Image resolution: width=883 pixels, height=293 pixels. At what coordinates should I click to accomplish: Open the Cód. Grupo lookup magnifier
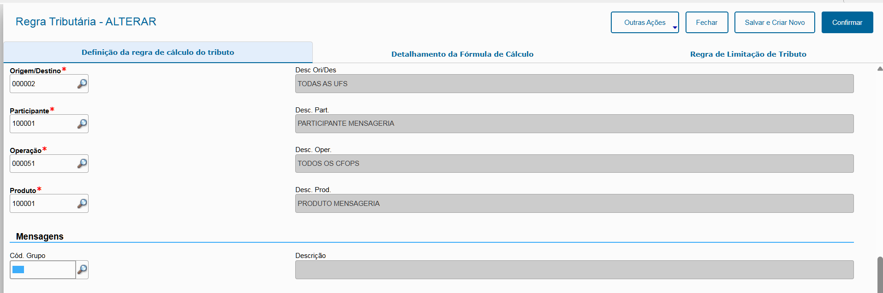pos(82,270)
